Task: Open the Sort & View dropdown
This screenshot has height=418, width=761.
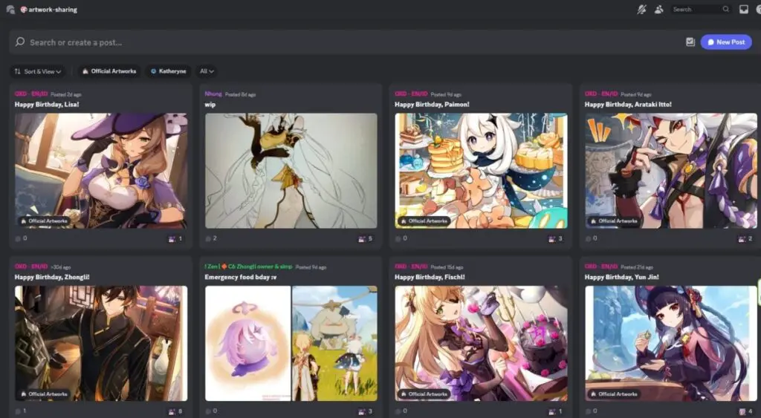Action: tap(37, 71)
